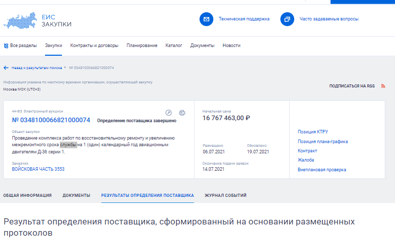This screenshot has width=395, height=250.
Task: Open the Внеплановая проверка link
Action: pos(322,170)
